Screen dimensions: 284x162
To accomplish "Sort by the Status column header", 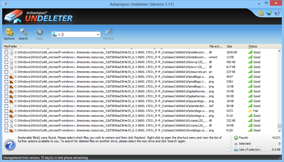I will pyautogui.click(x=260, y=46).
